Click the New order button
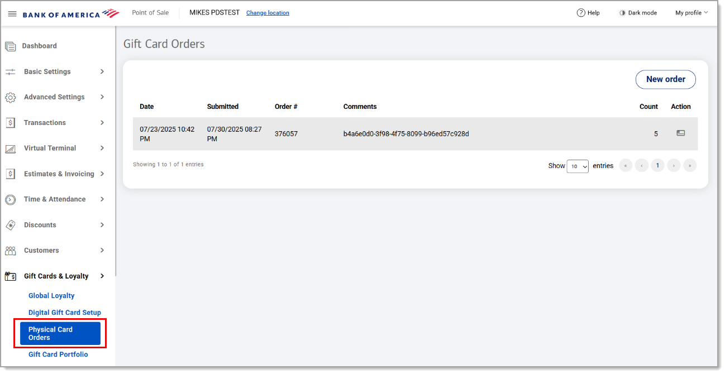This screenshot has width=725, height=374. click(665, 79)
